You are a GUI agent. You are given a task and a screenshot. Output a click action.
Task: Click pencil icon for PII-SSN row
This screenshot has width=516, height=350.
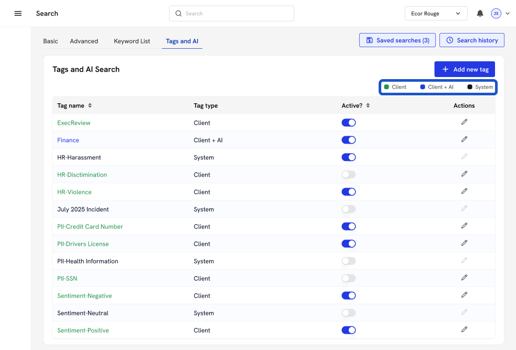(464, 278)
